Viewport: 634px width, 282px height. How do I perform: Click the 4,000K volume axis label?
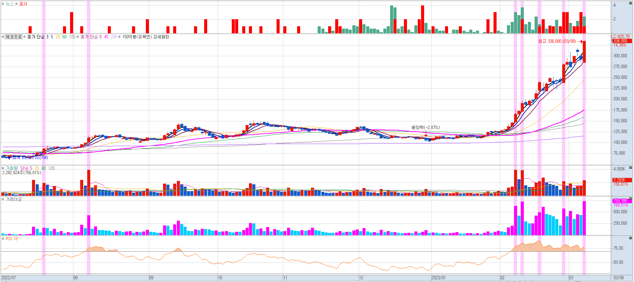click(x=620, y=169)
